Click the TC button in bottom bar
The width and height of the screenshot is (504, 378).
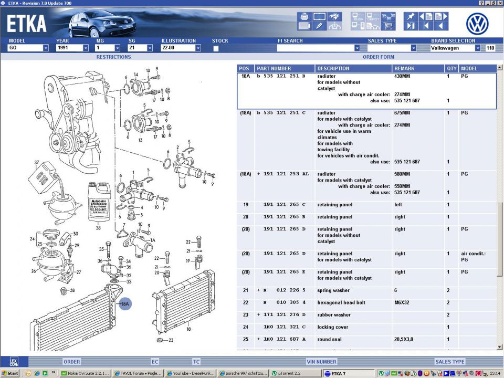196,362
